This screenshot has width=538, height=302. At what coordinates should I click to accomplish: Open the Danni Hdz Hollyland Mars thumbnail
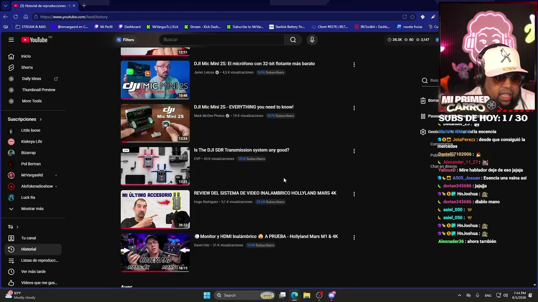[155, 253]
